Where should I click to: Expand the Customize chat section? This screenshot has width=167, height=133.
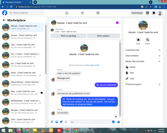143,50
